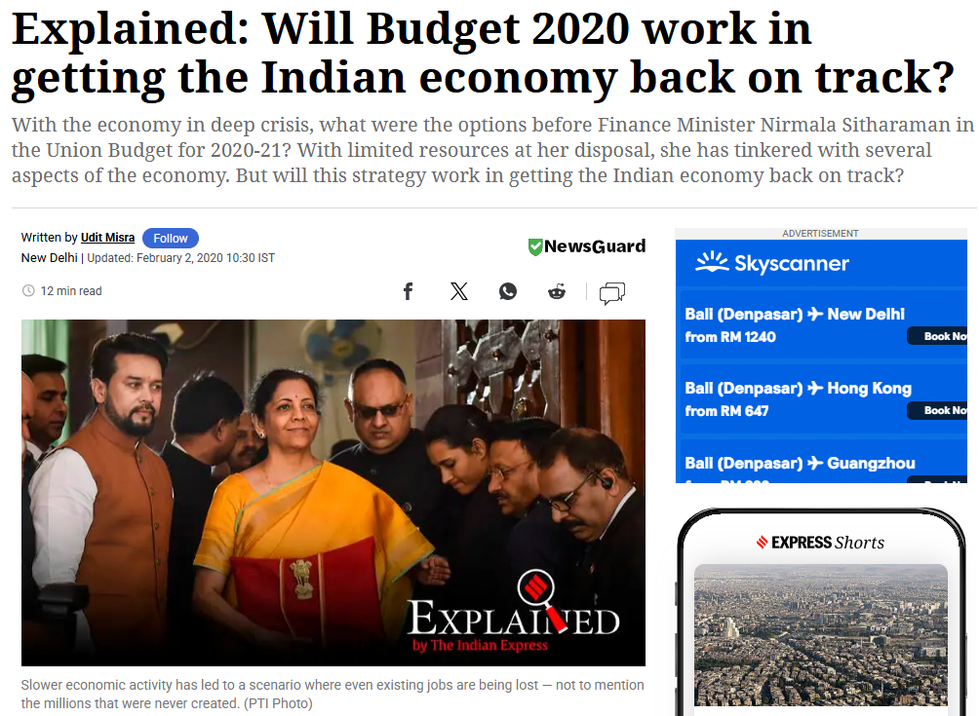The height and width of the screenshot is (716, 979).
Task: Click the Skyscanner logo in the ad
Action: (x=771, y=263)
